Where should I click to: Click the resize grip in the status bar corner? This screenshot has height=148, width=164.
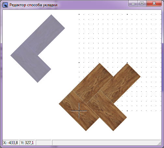pos(159,143)
